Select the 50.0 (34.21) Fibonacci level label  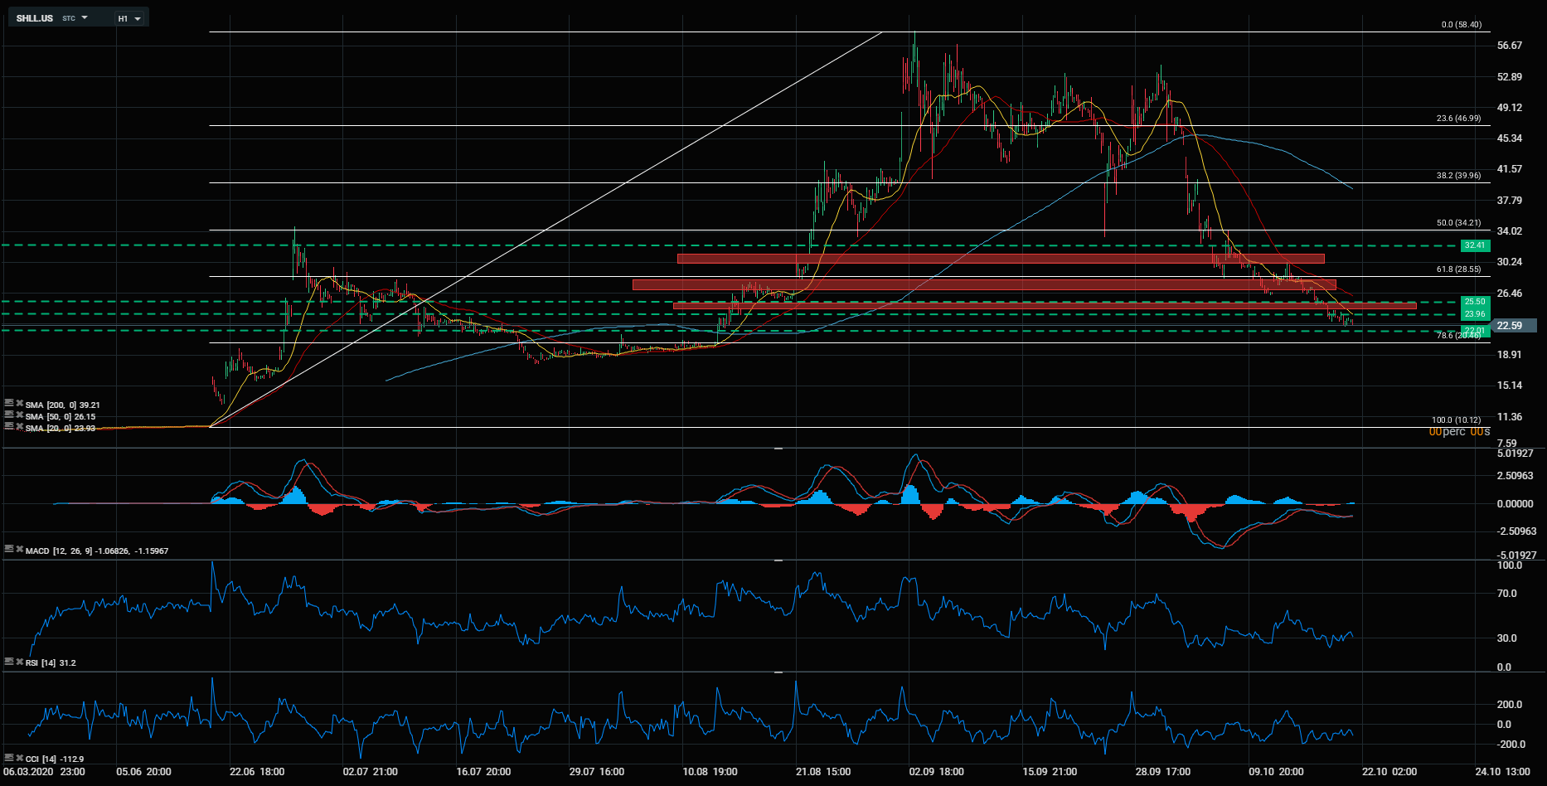(1459, 223)
